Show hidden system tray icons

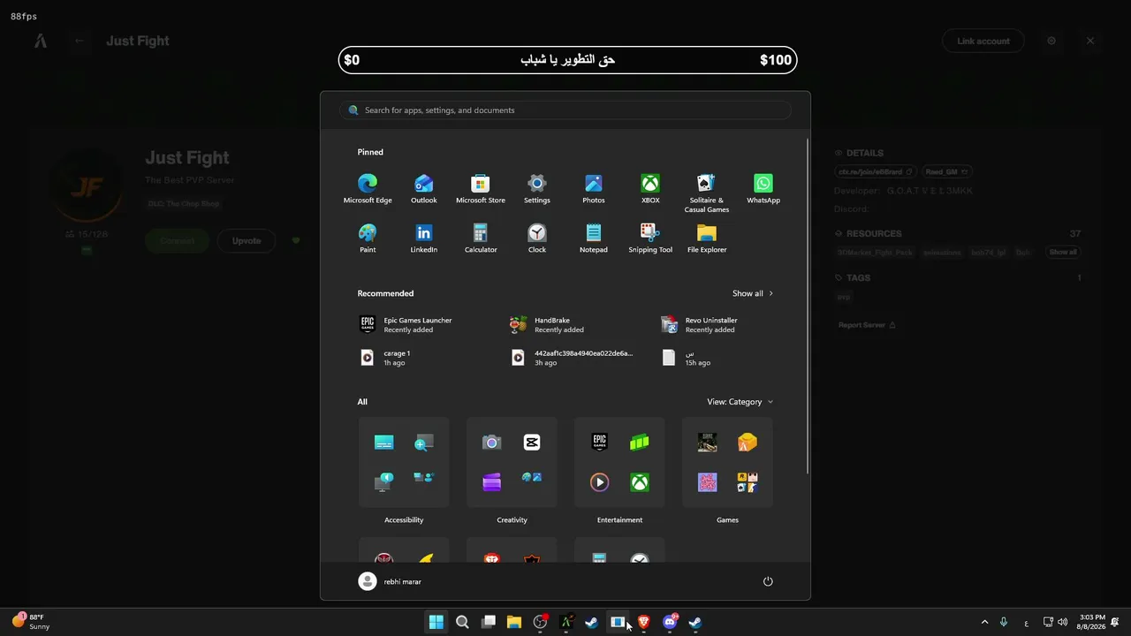984,622
